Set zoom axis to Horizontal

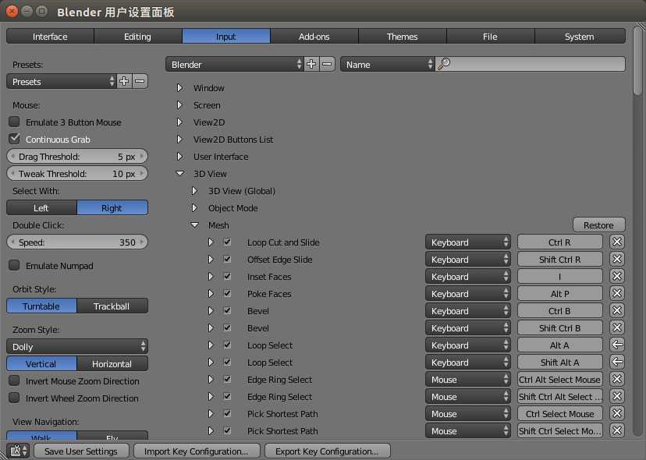[112, 363]
